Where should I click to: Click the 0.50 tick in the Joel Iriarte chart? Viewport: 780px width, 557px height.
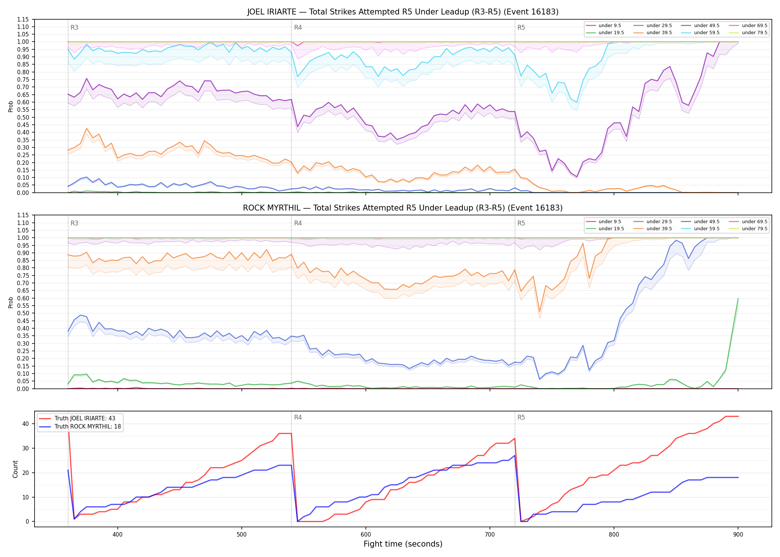23,117
